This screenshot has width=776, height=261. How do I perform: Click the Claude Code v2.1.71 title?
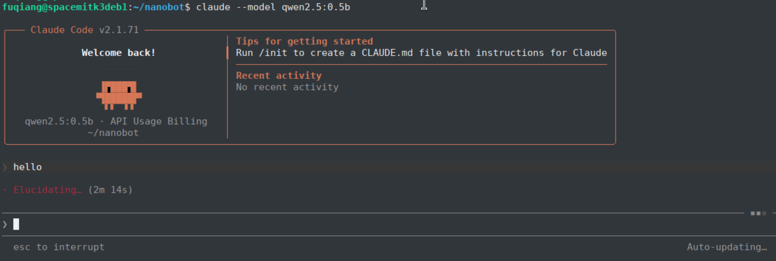(x=85, y=30)
